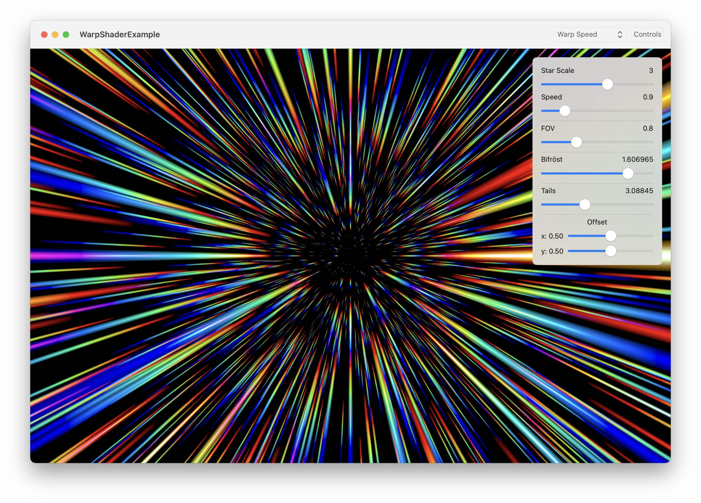Click the Bifröst value 1.606965

click(637, 160)
